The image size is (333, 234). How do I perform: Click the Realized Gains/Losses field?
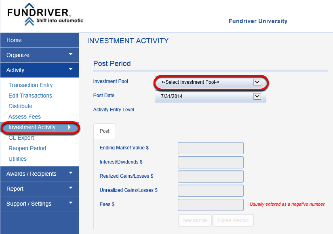click(211, 177)
